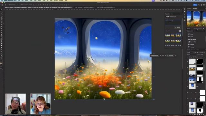Select the Hand tool in the toolbar
Screen dimensions: 206x116
1,56
